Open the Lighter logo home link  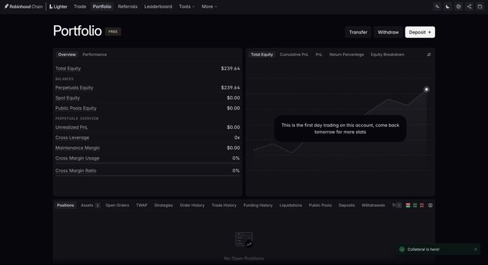58,6
